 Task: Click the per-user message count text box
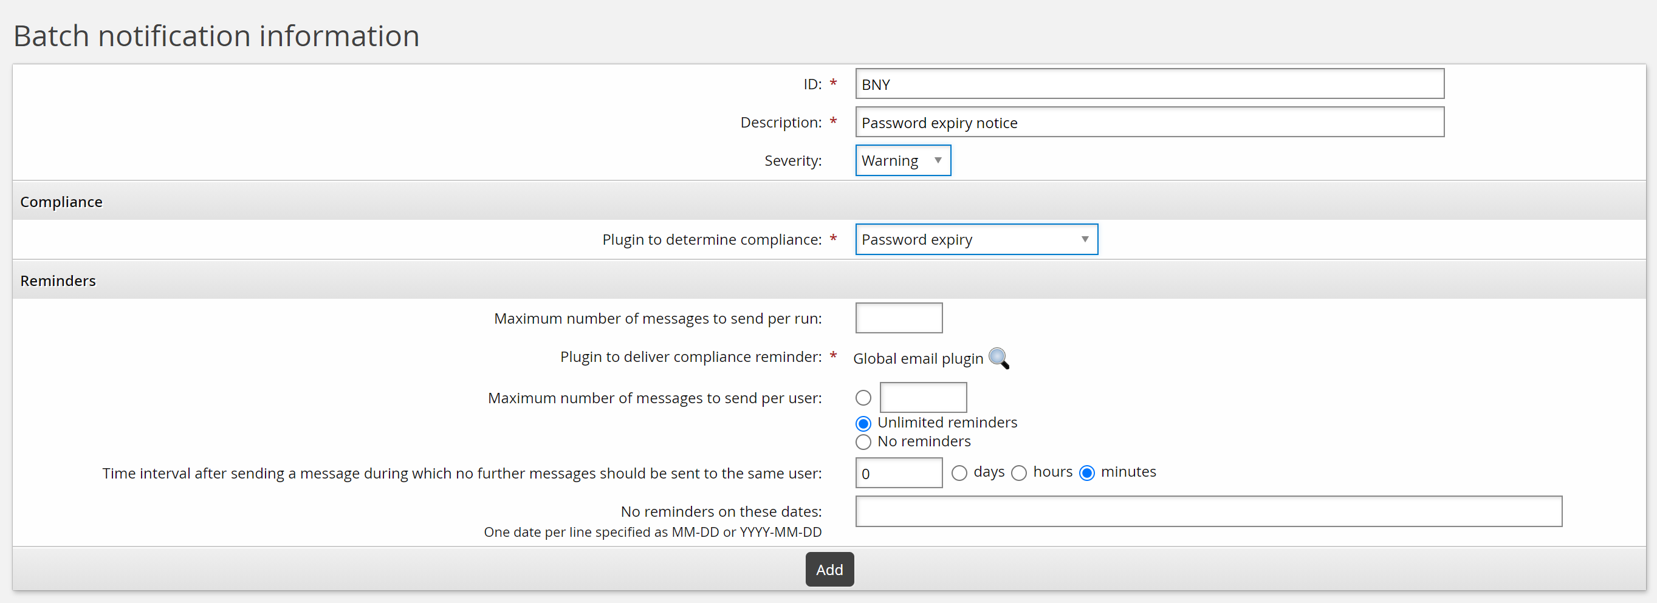coord(922,398)
